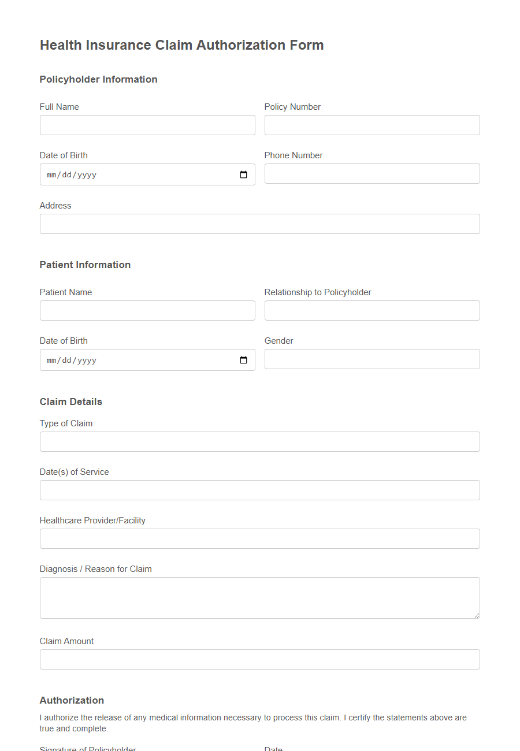Click the Claim Details section heading
The image size is (520, 751).
tap(70, 401)
